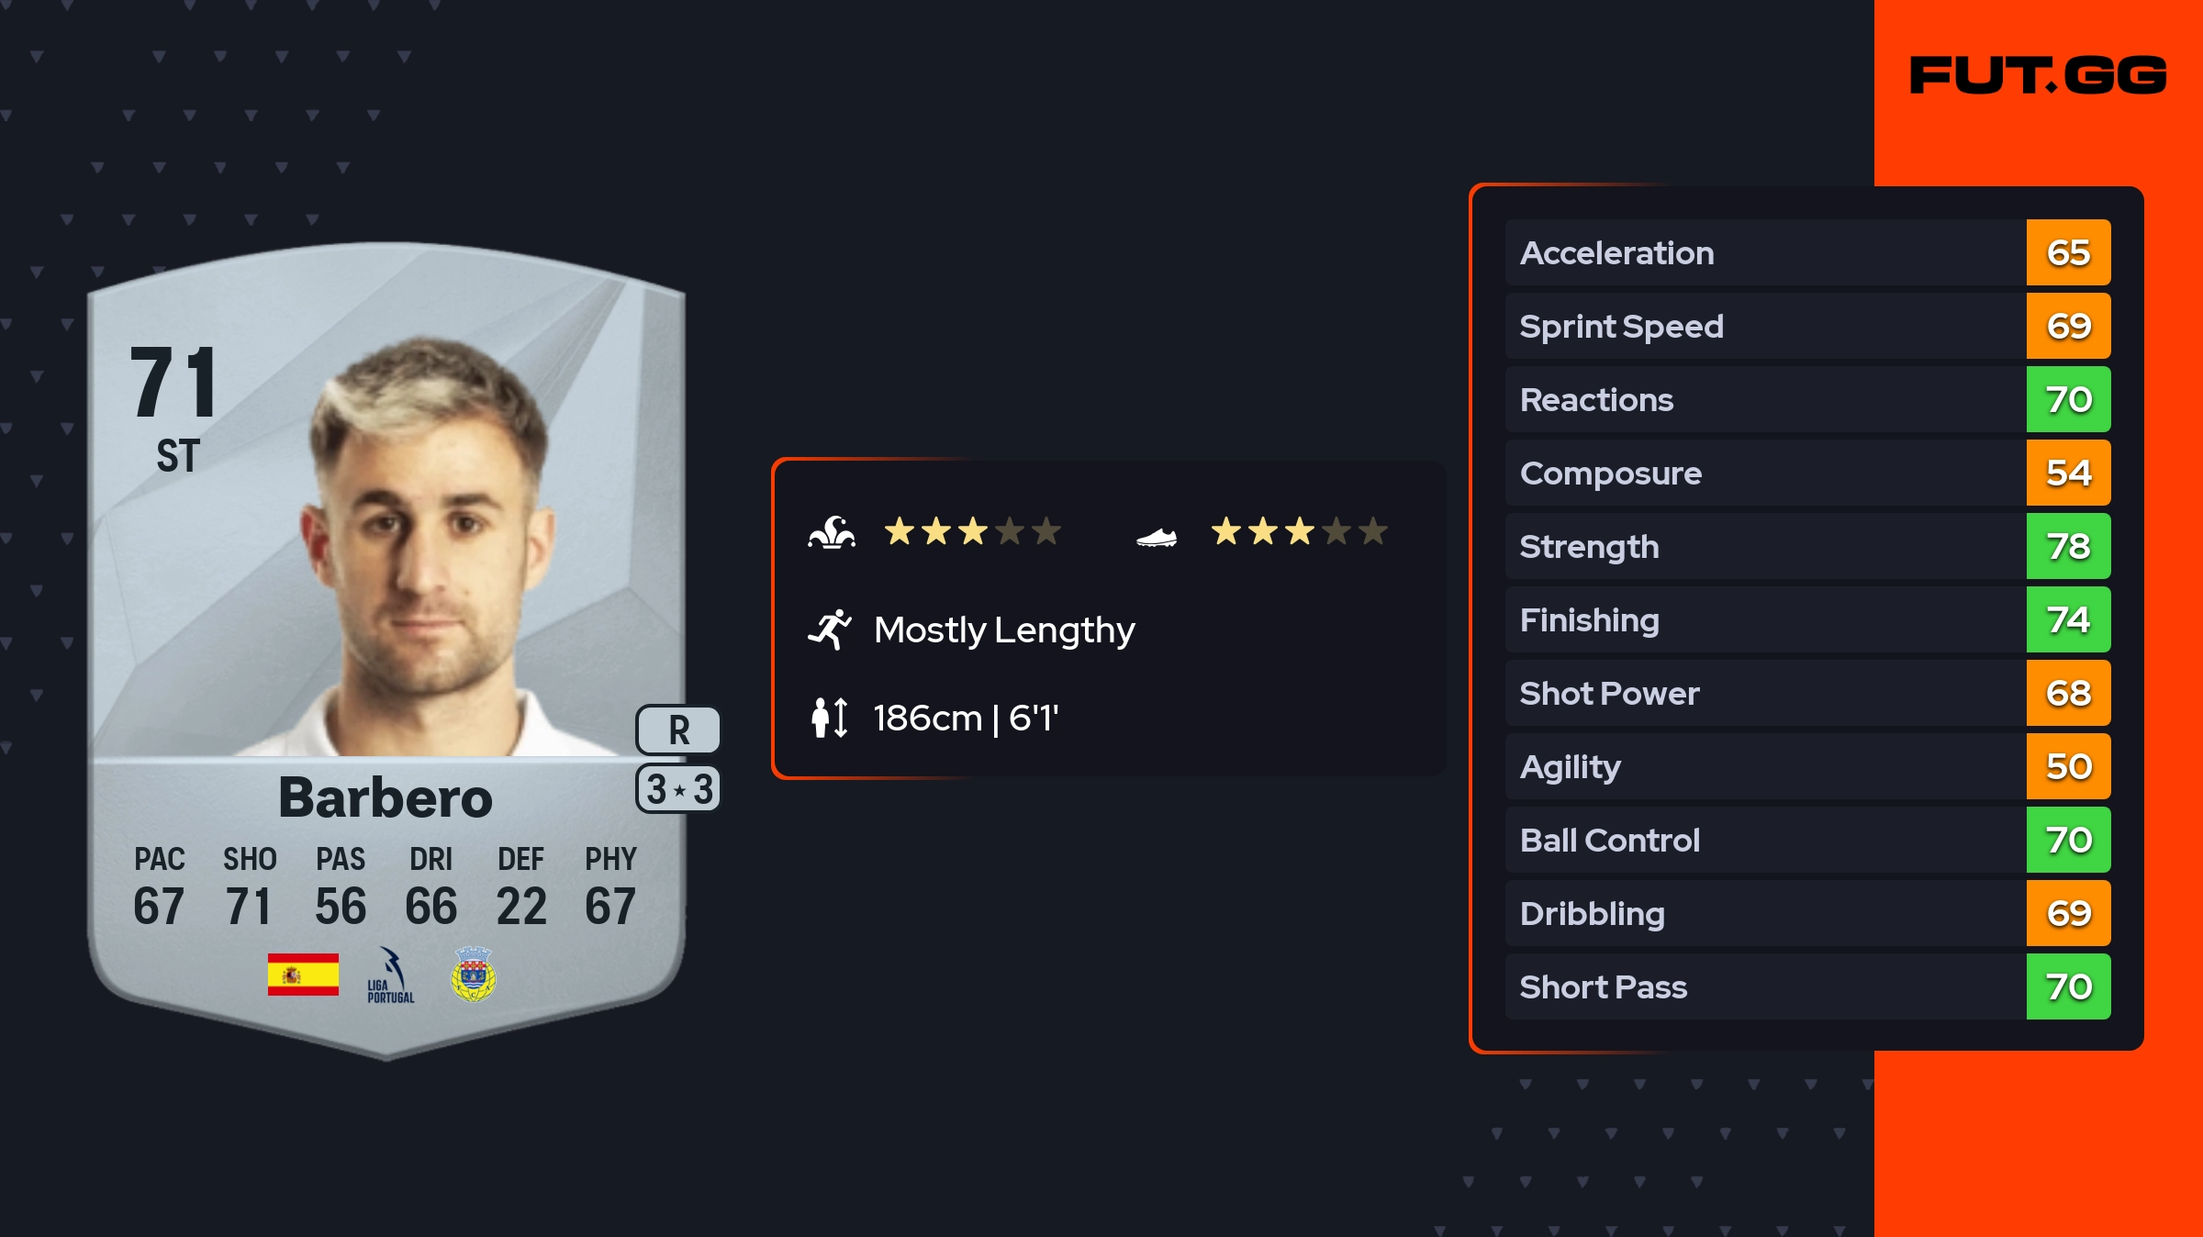This screenshot has width=2203, height=1237.
Task: Click the Spain flag icon
Action: click(x=303, y=975)
